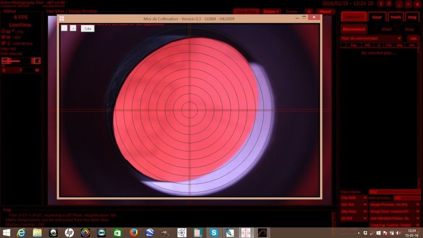Click the taskbar clock showing 12:24
Image resolution: width=423 pixels, height=238 pixels.
pyautogui.click(x=412, y=233)
